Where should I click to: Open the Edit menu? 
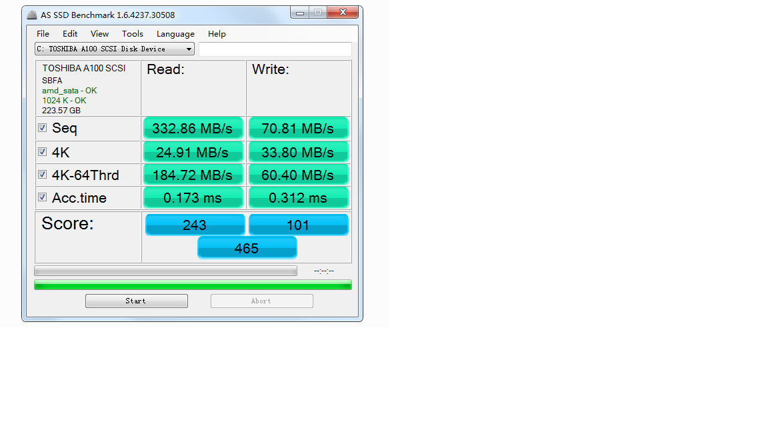[x=70, y=34]
